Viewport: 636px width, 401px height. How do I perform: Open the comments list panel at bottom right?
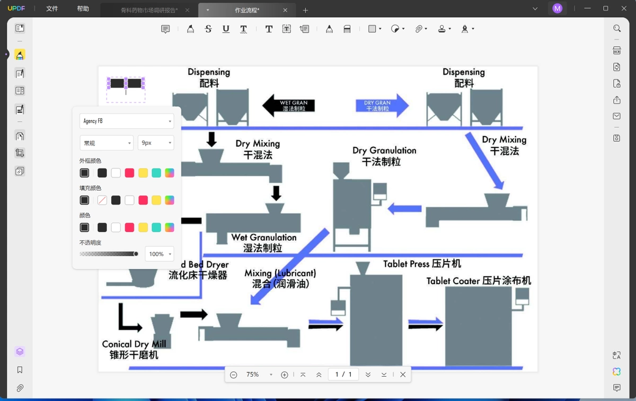pos(617,388)
